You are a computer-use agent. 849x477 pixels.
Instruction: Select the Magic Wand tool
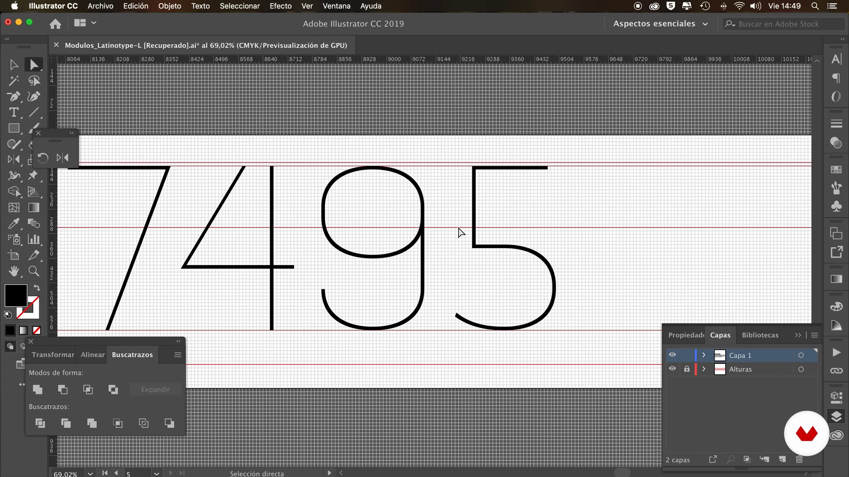pyautogui.click(x=14, y=81)
